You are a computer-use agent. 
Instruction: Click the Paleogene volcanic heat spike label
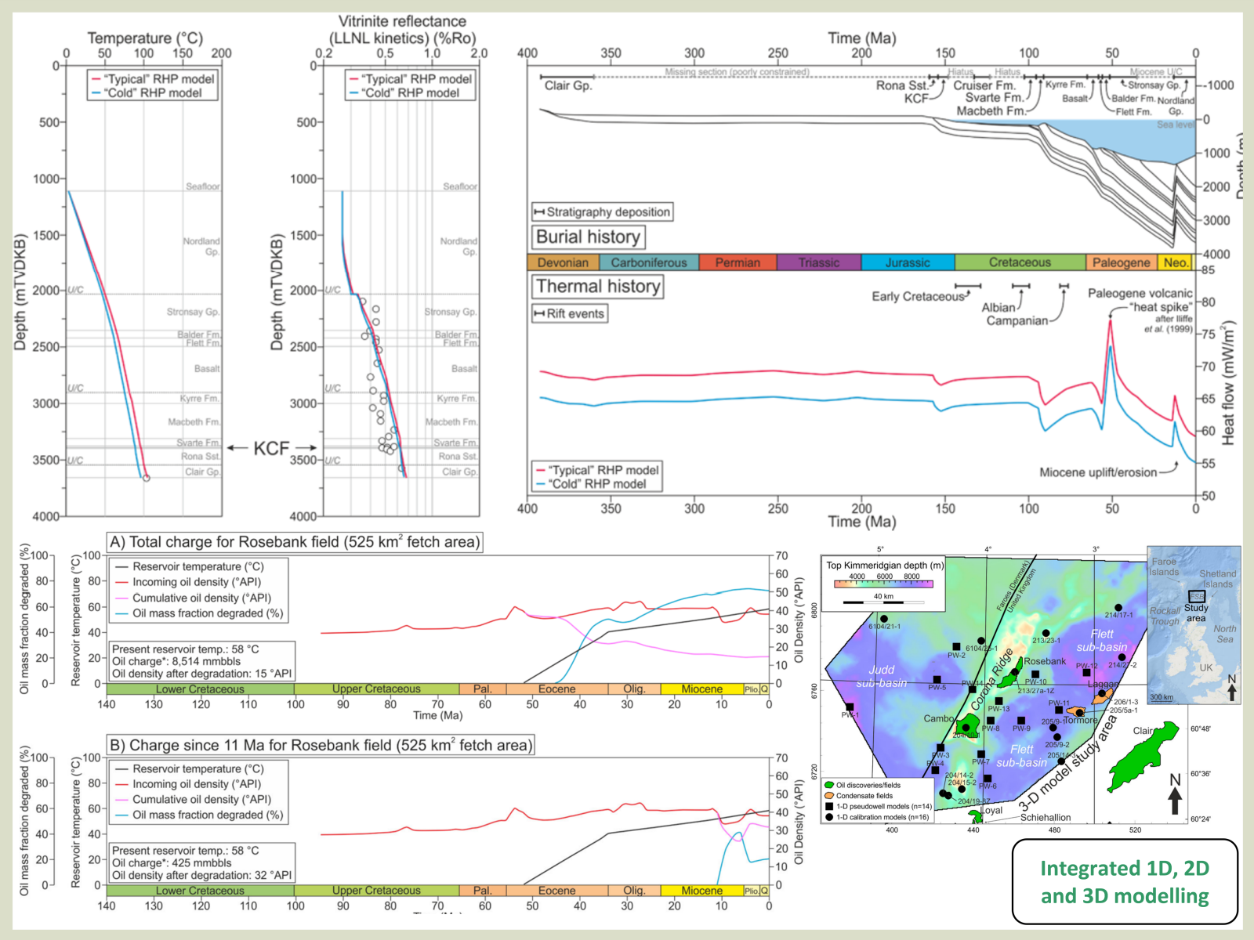(1140, 300)
